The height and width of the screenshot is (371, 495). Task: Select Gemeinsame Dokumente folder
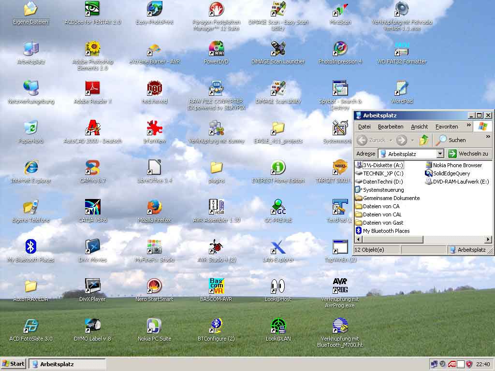(388, 198)
